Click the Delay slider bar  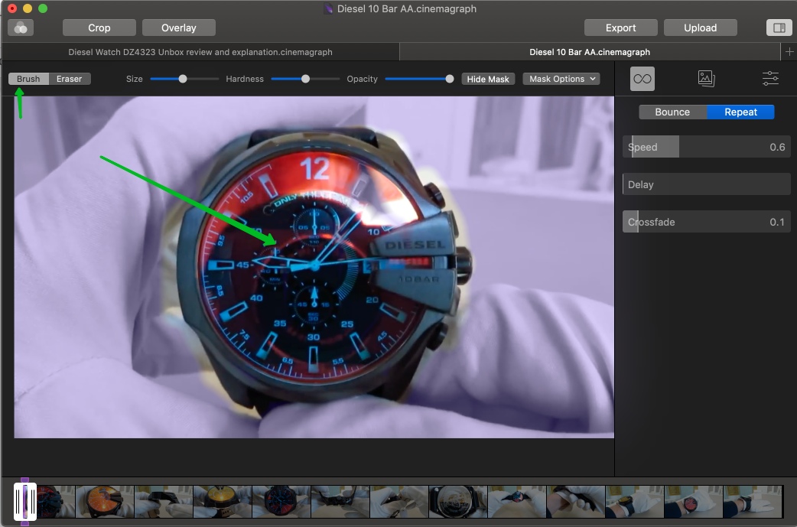[x=707, y=184]
